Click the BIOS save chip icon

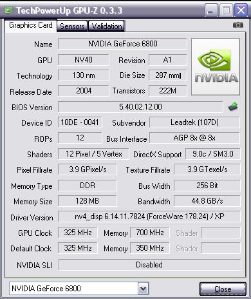click(x=233, y=107)
